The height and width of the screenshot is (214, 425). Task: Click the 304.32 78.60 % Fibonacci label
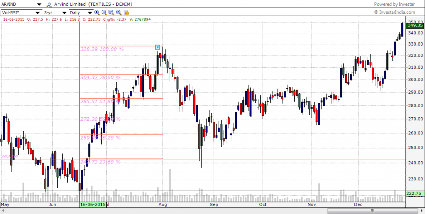pyautogui.click(x=100, y=78)
